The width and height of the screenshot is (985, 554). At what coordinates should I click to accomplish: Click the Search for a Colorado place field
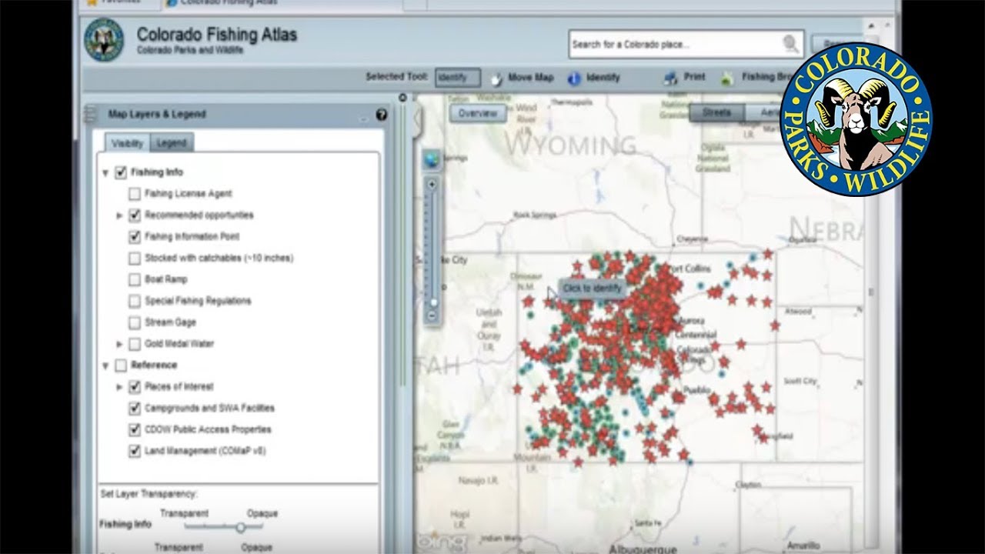(686, 44)
